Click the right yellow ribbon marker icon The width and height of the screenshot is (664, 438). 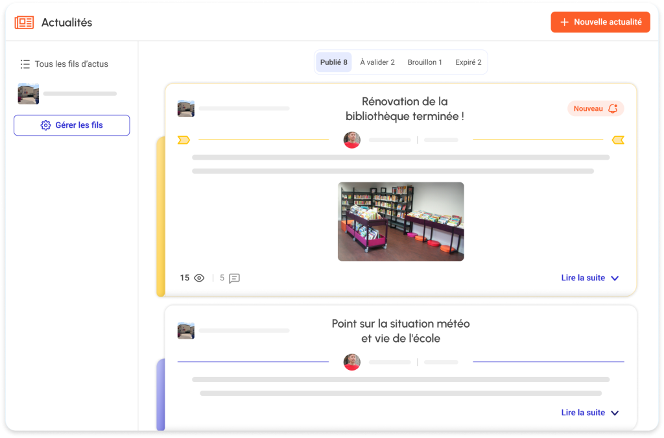(x=618, y=140)
